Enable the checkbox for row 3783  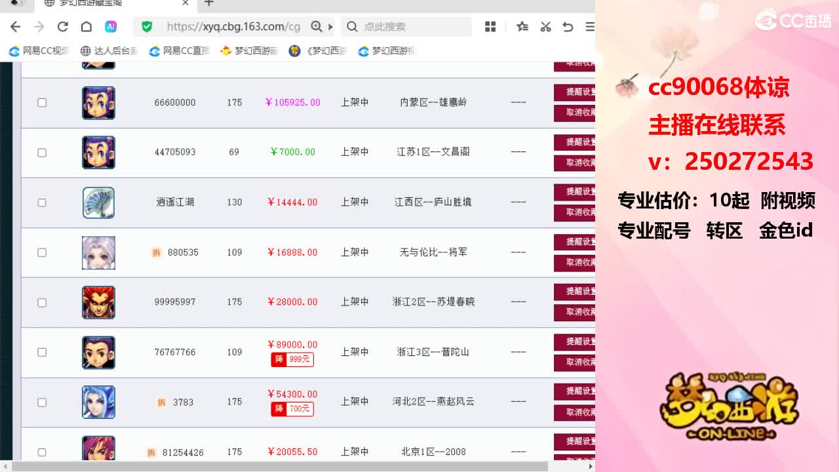pyautogui.click(x=42, y=402)
